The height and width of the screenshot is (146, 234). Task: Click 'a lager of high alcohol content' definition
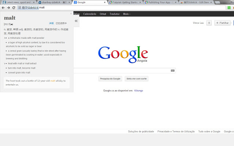tap(35, 45)
